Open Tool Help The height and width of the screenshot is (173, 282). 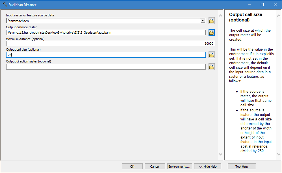(x=242, y=166)
